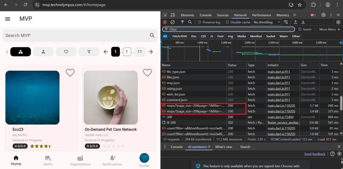The image size is (343, 169).
Task: Open the More filters dropdown
Action: click(x=330, y=29)
